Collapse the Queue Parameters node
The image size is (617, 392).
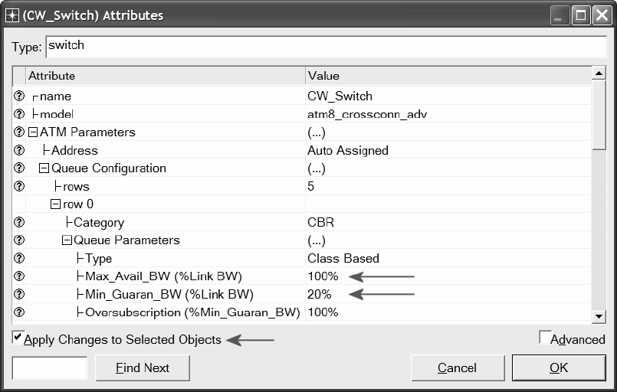point(67,240)
